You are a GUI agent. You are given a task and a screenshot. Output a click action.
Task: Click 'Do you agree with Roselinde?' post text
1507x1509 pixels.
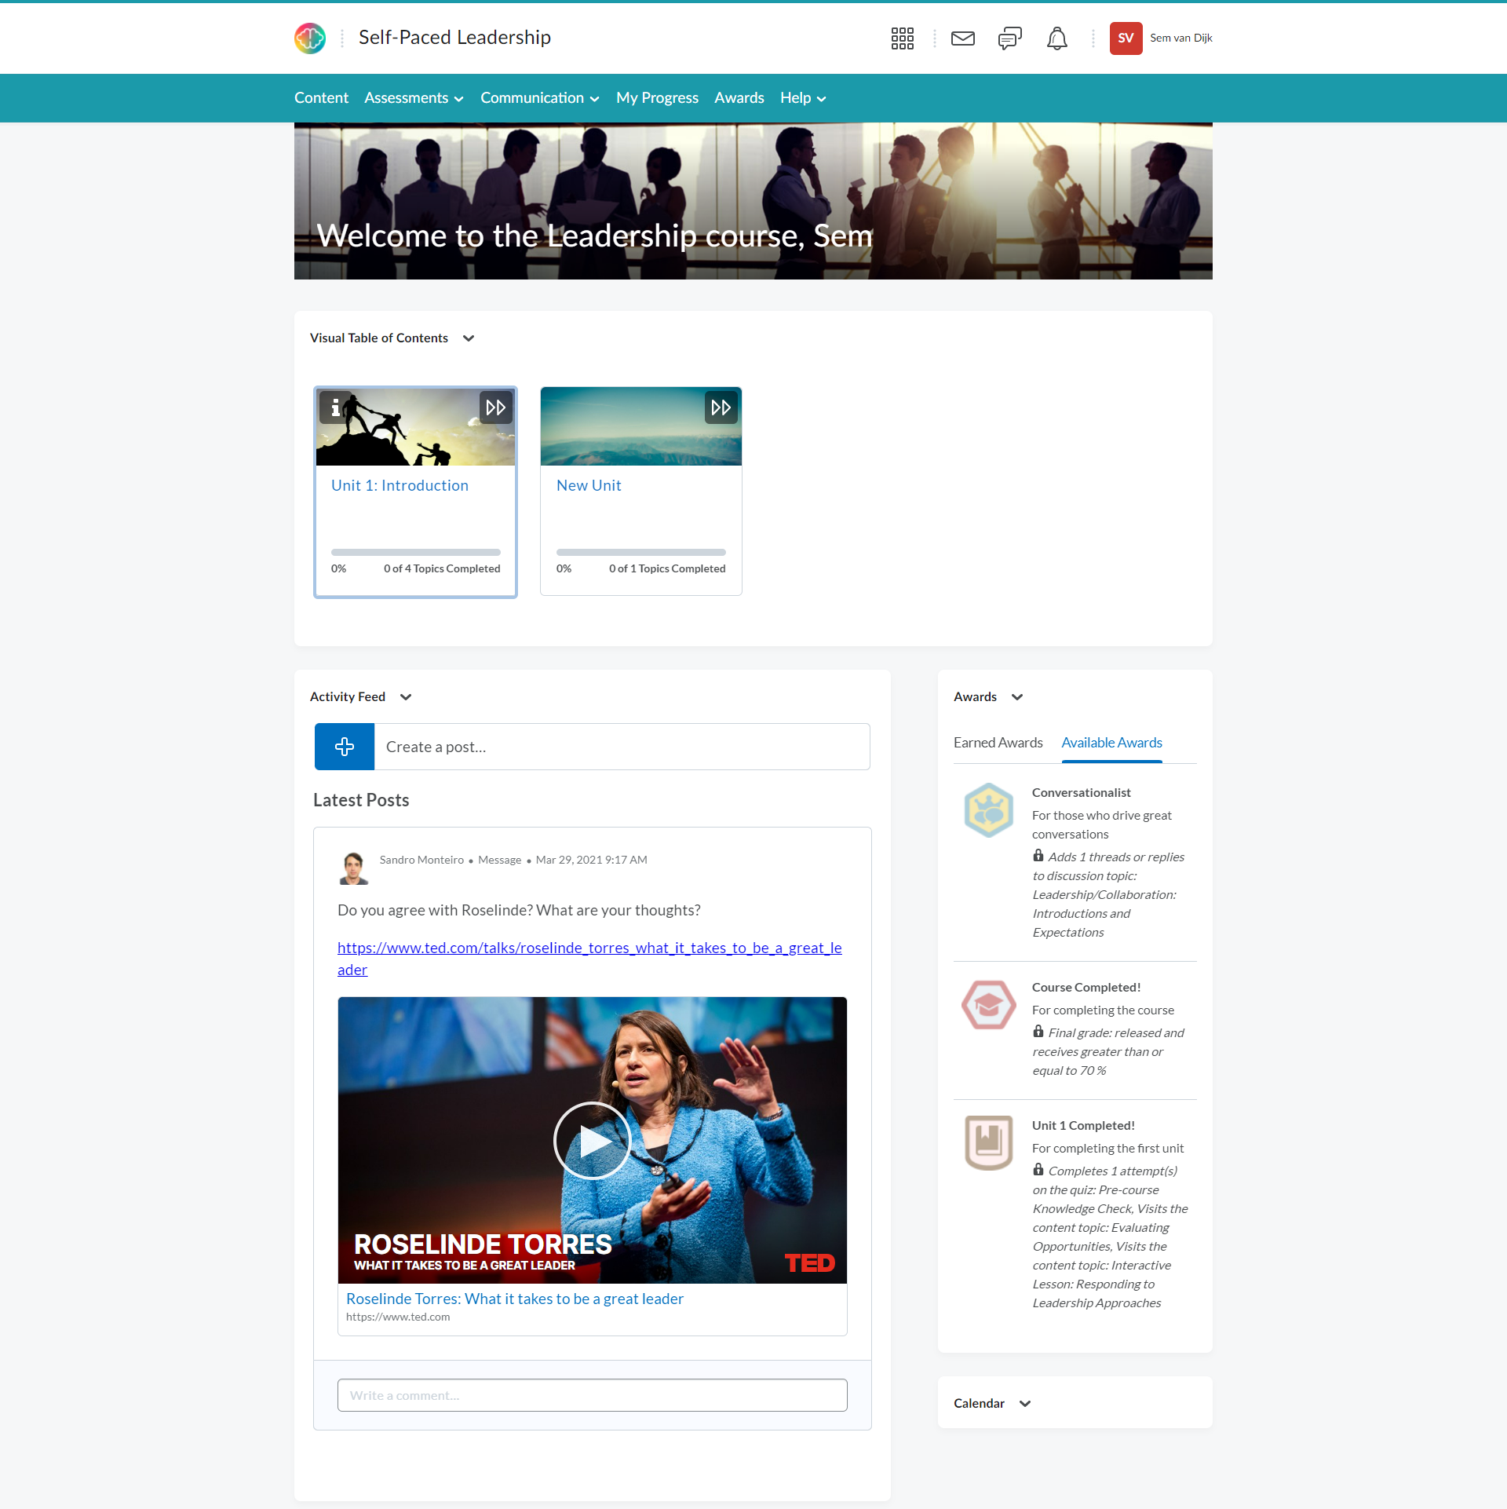[519, 910]
